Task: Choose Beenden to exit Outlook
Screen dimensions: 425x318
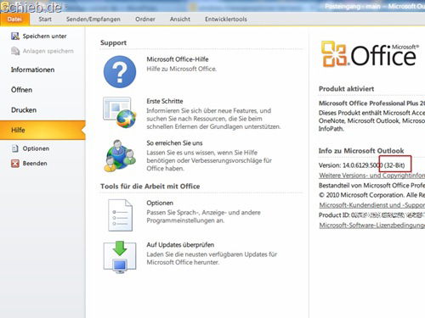Action: [35, 164]
